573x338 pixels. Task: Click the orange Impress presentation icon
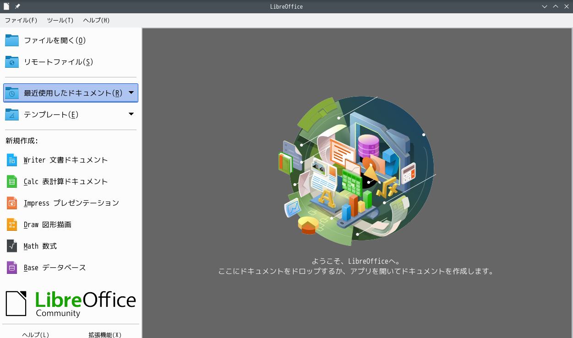12,203
